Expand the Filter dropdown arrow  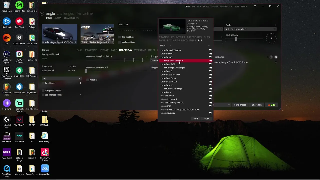tap(209, 46)
